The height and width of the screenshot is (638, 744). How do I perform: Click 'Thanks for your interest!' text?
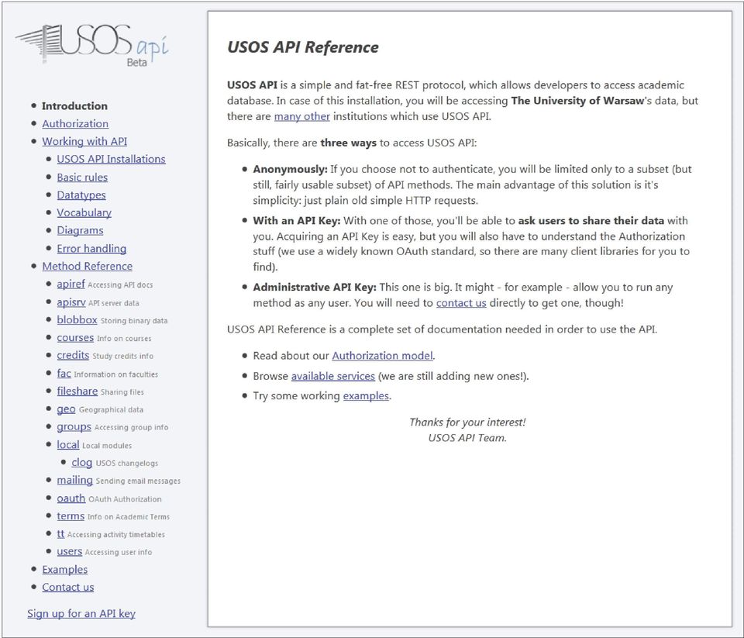point(467,422)
